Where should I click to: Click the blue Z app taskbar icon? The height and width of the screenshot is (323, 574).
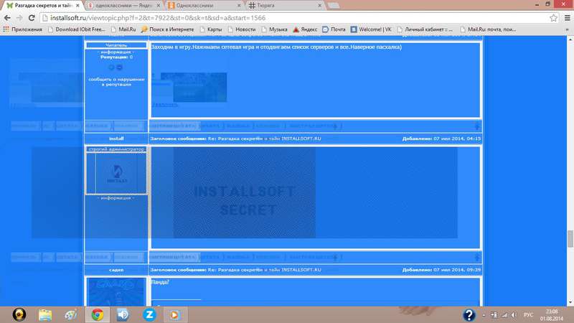pos(149,314)
